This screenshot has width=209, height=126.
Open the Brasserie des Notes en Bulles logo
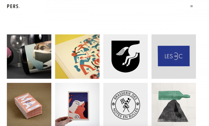tap(125, 105)
